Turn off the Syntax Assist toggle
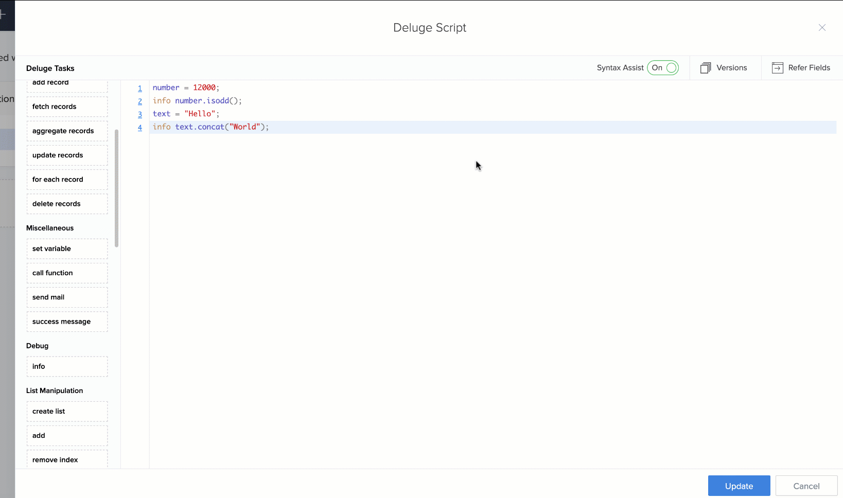The width and height of the screenshot is (843, 498). coord(663,68)
